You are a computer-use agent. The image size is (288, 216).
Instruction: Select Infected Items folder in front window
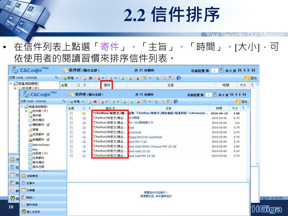[x=39, y=145]
